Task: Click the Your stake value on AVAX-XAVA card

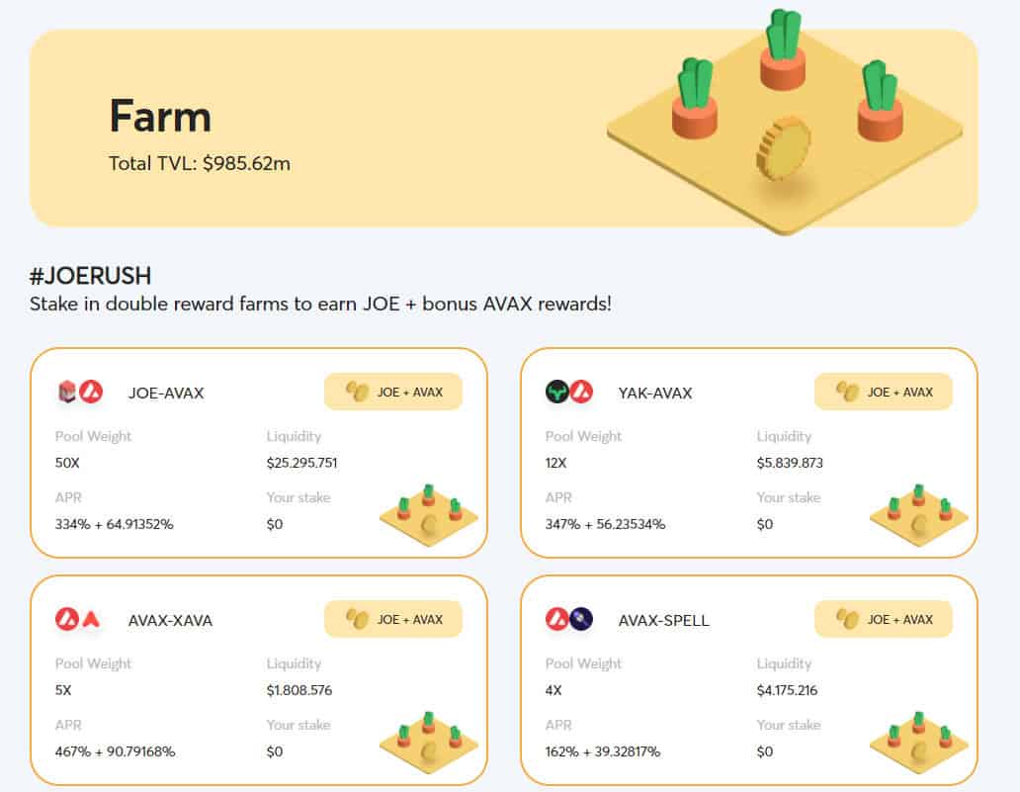Action: (274, 751)
